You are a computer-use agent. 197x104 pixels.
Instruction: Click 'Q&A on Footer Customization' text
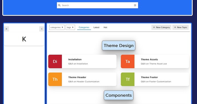click(x=156, y=82)
